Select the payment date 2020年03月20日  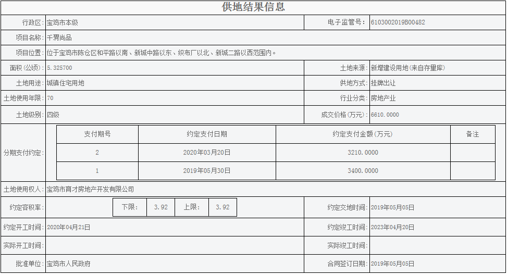(207, 153)
